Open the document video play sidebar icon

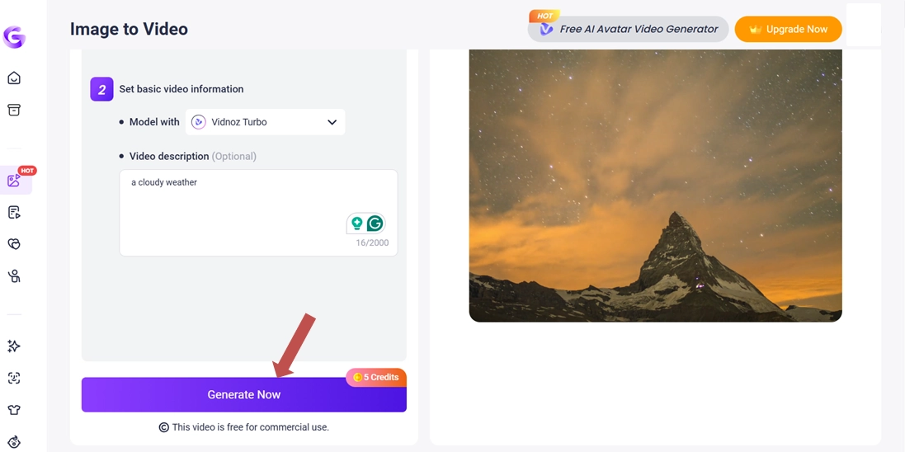pos(14,213)
